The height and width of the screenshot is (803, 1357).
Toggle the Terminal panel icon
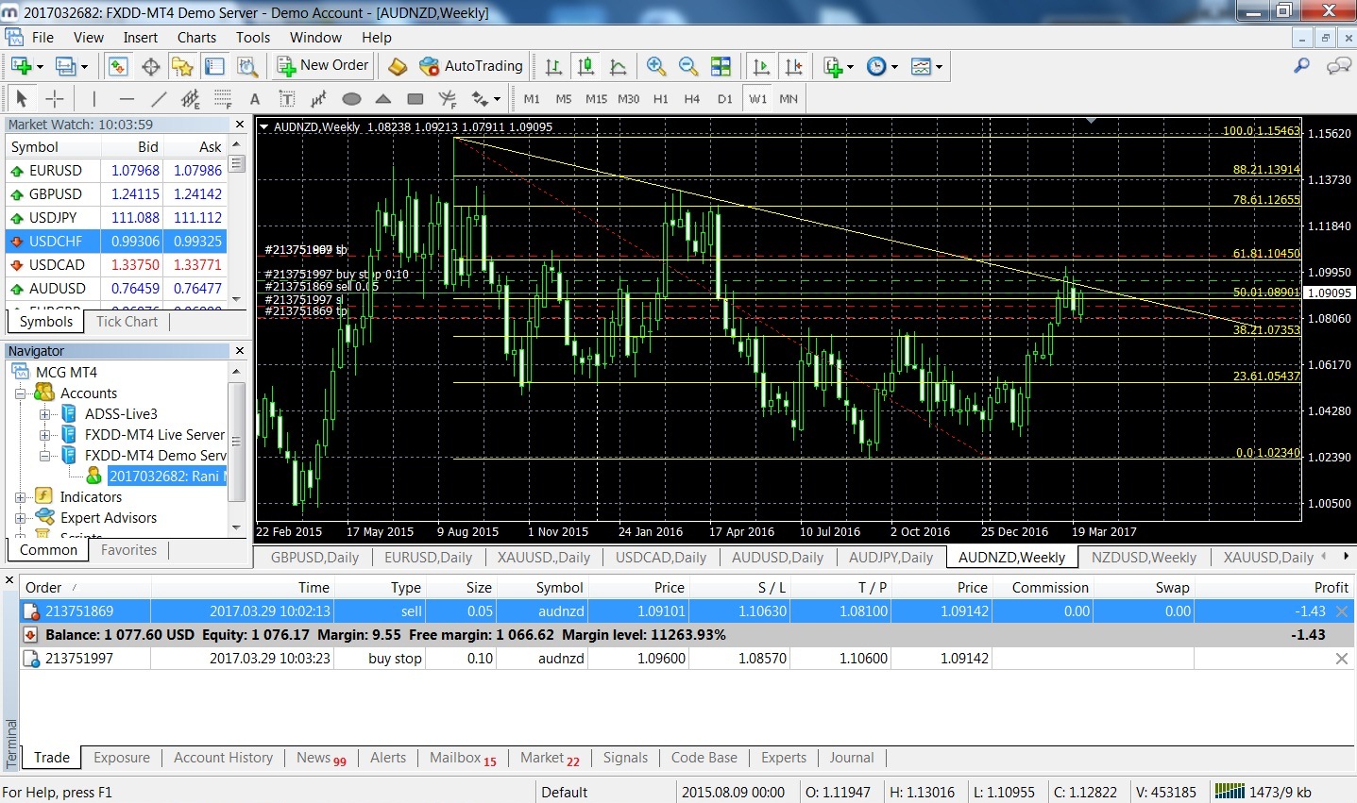[214, 66]
